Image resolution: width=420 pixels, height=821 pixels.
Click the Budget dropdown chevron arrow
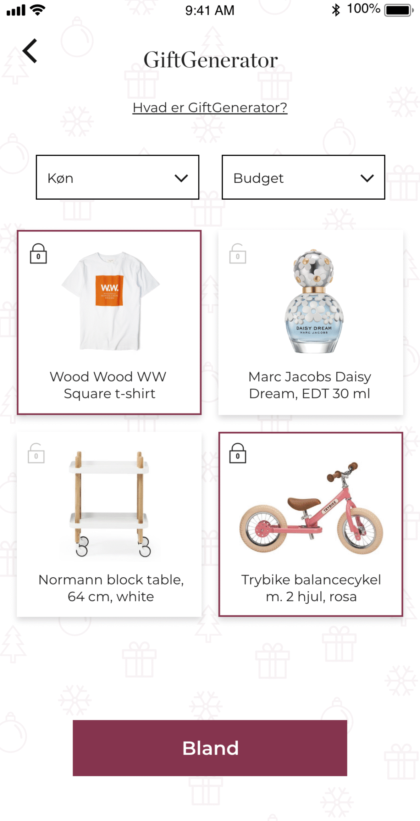[x=367, y=178]
